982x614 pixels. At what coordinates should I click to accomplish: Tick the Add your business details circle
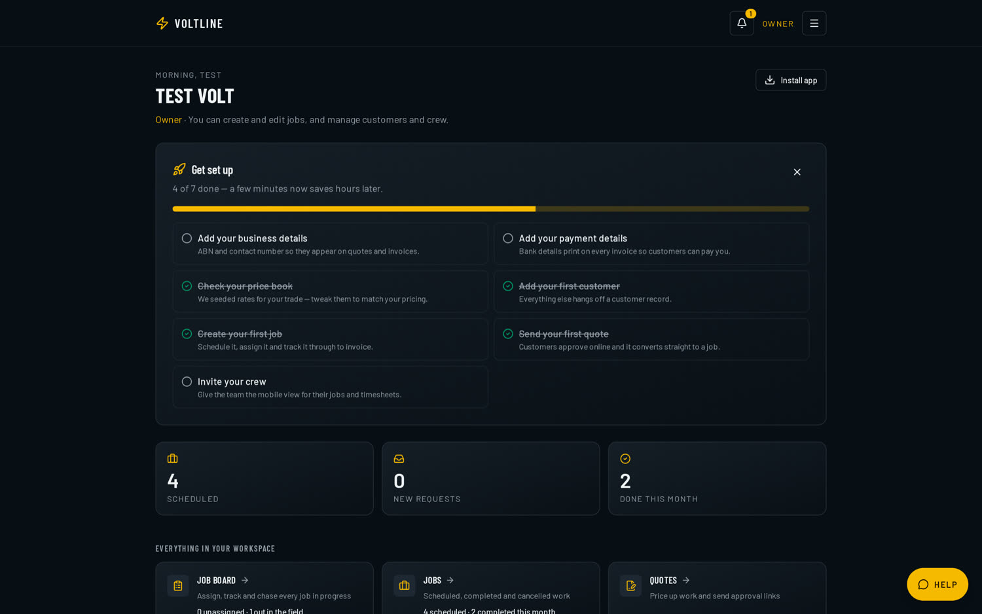(x=187, y=238)
